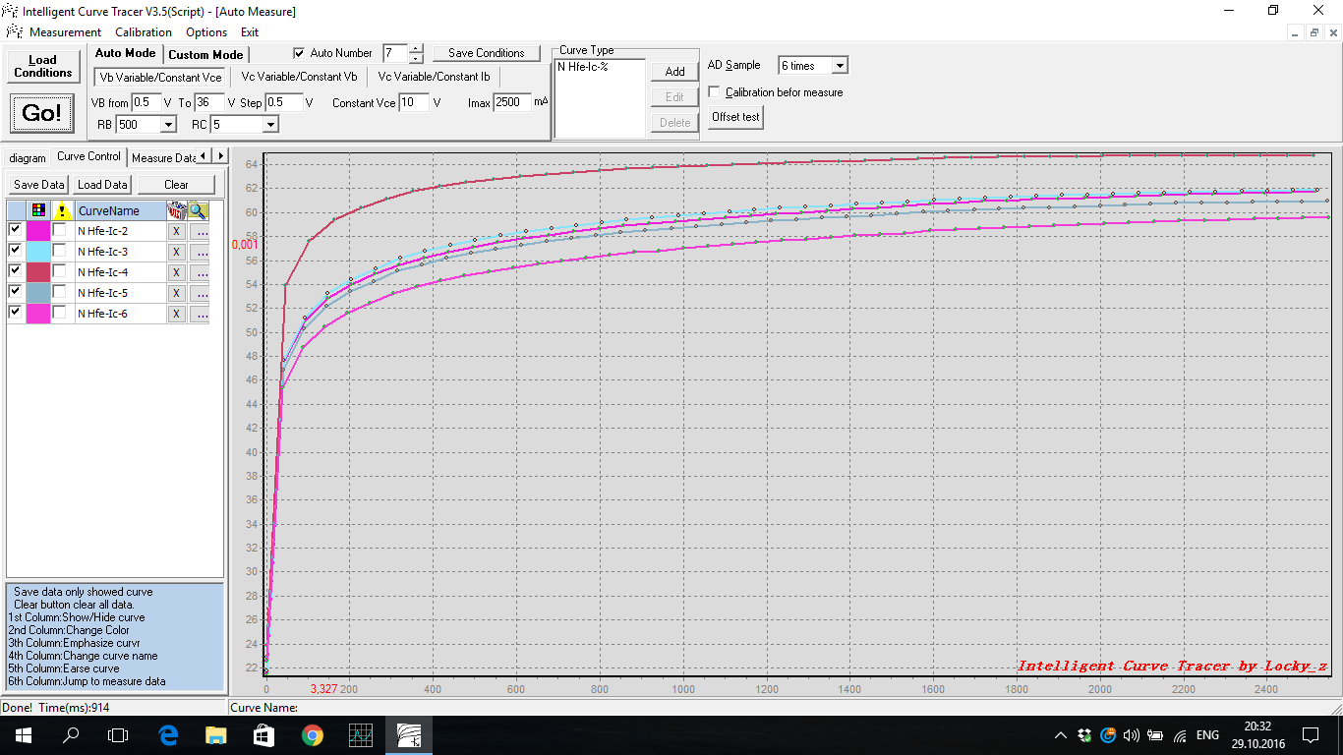Click the Go! button

[41, 113]
